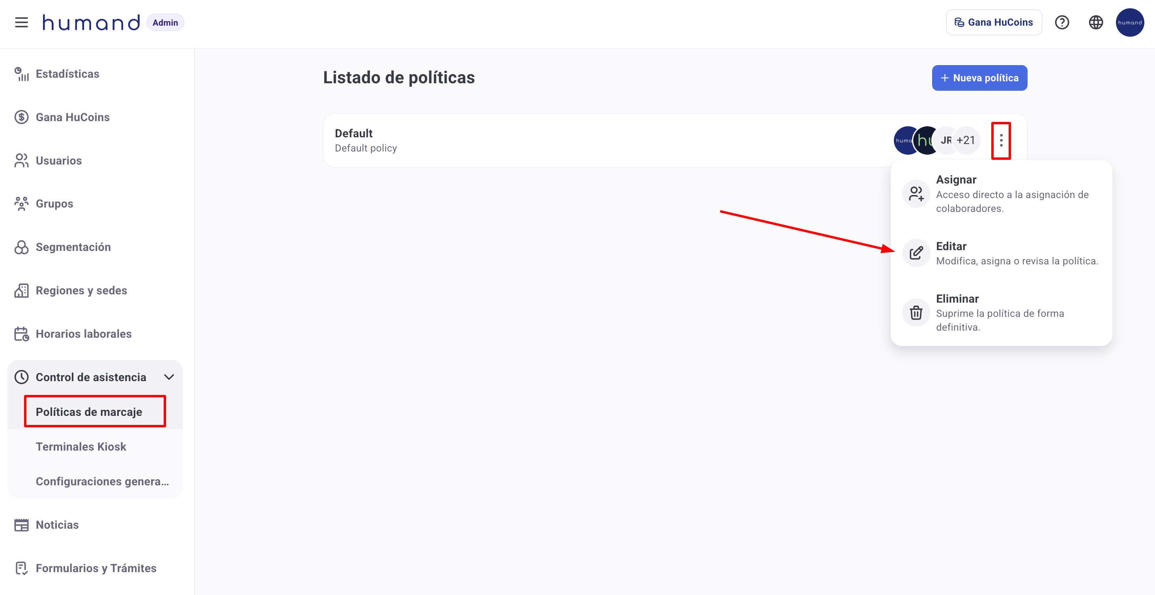The image size is (1155, 595).
Task: Collapse the Control de asistencia chevron
Action: [x=169, y=377]
